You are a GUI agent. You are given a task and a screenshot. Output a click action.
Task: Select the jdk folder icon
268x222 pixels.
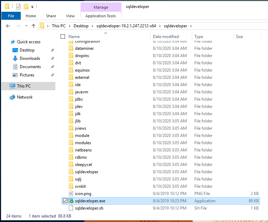71,114
